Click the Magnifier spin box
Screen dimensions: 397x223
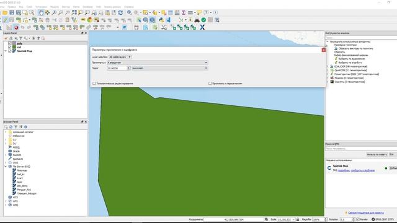(320, 219)
